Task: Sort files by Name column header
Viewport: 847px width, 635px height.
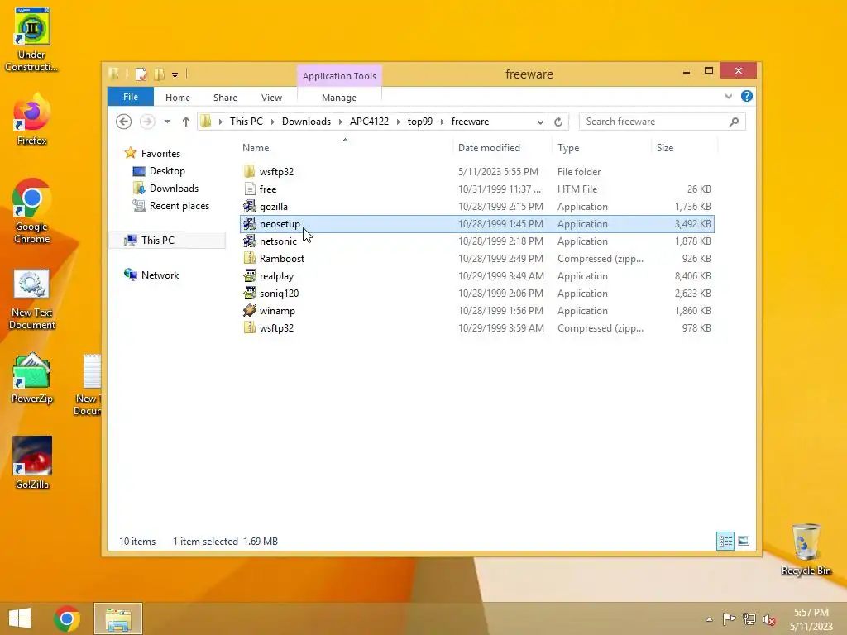Action: [345, 147]
